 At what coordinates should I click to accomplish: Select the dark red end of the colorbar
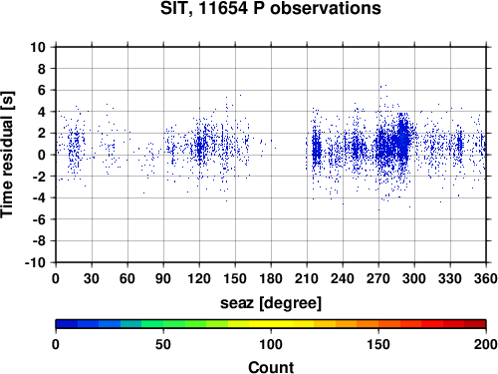475,324
